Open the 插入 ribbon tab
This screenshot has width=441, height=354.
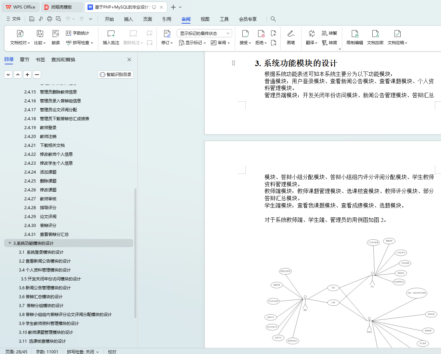(x=129, y=19)
